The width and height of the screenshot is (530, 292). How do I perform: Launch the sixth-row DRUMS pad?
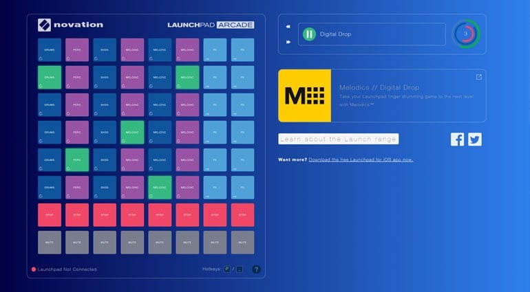click(x=50, y=188)
